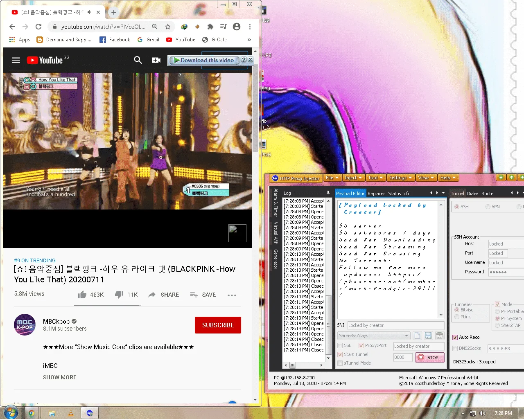
Task: Share the BLACKPINK video
Action: (x=163, y=295)
